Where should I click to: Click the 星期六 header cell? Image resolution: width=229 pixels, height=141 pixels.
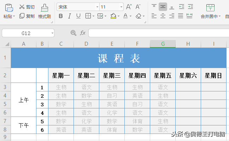[x=188, y=75]
